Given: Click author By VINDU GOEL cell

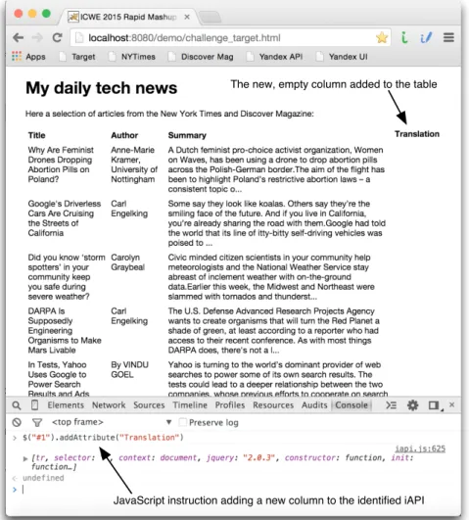Looking at the screenshot, I should point(129,370).
